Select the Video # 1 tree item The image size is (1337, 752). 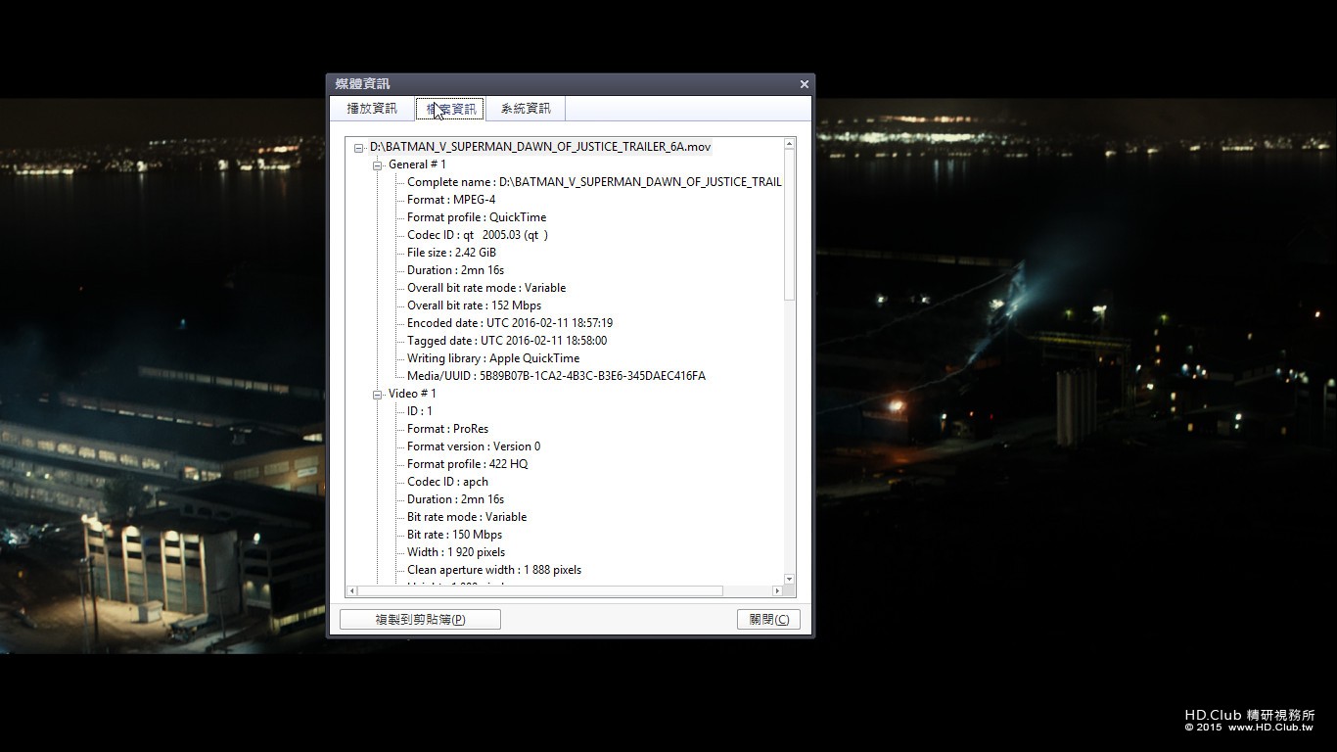412,394
